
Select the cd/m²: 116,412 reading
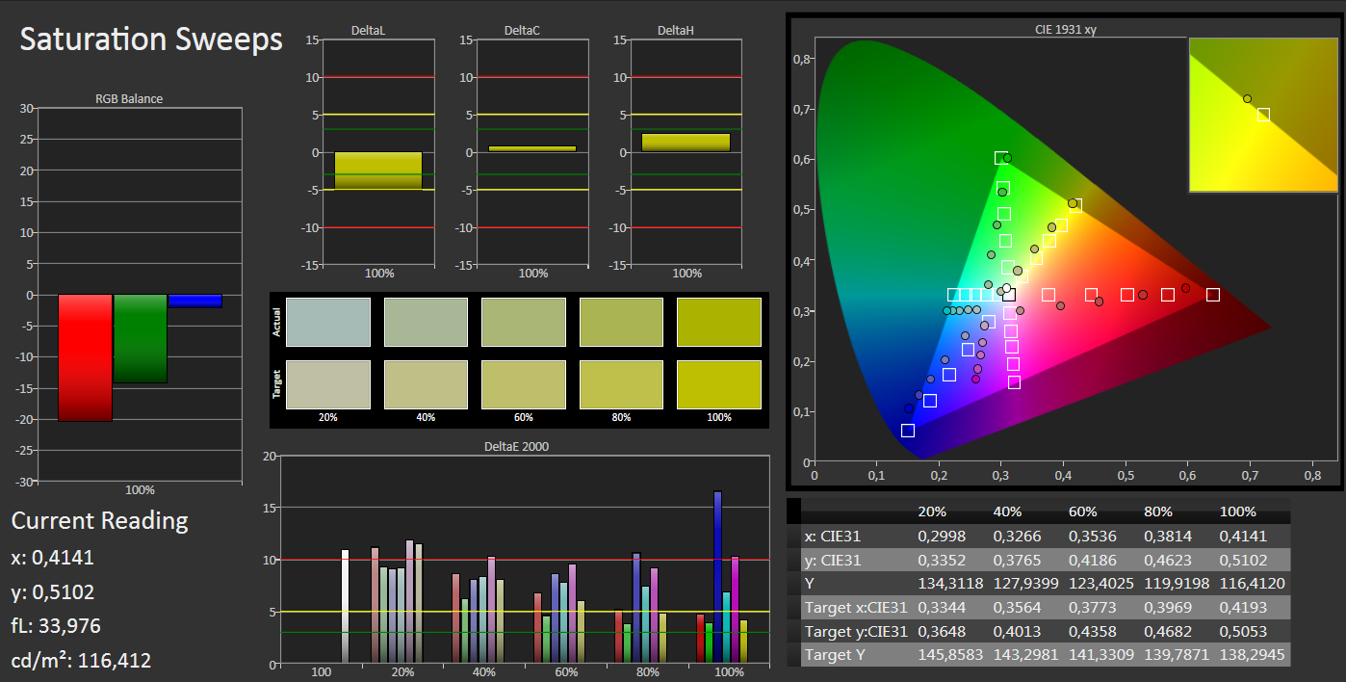(81, 661)
